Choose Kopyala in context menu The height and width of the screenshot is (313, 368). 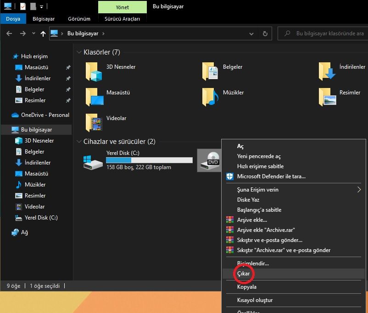pos(293,287)
